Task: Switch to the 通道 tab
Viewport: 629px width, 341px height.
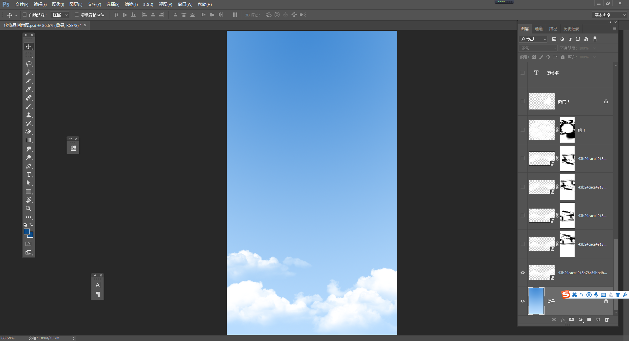Action: coord(539,29)
